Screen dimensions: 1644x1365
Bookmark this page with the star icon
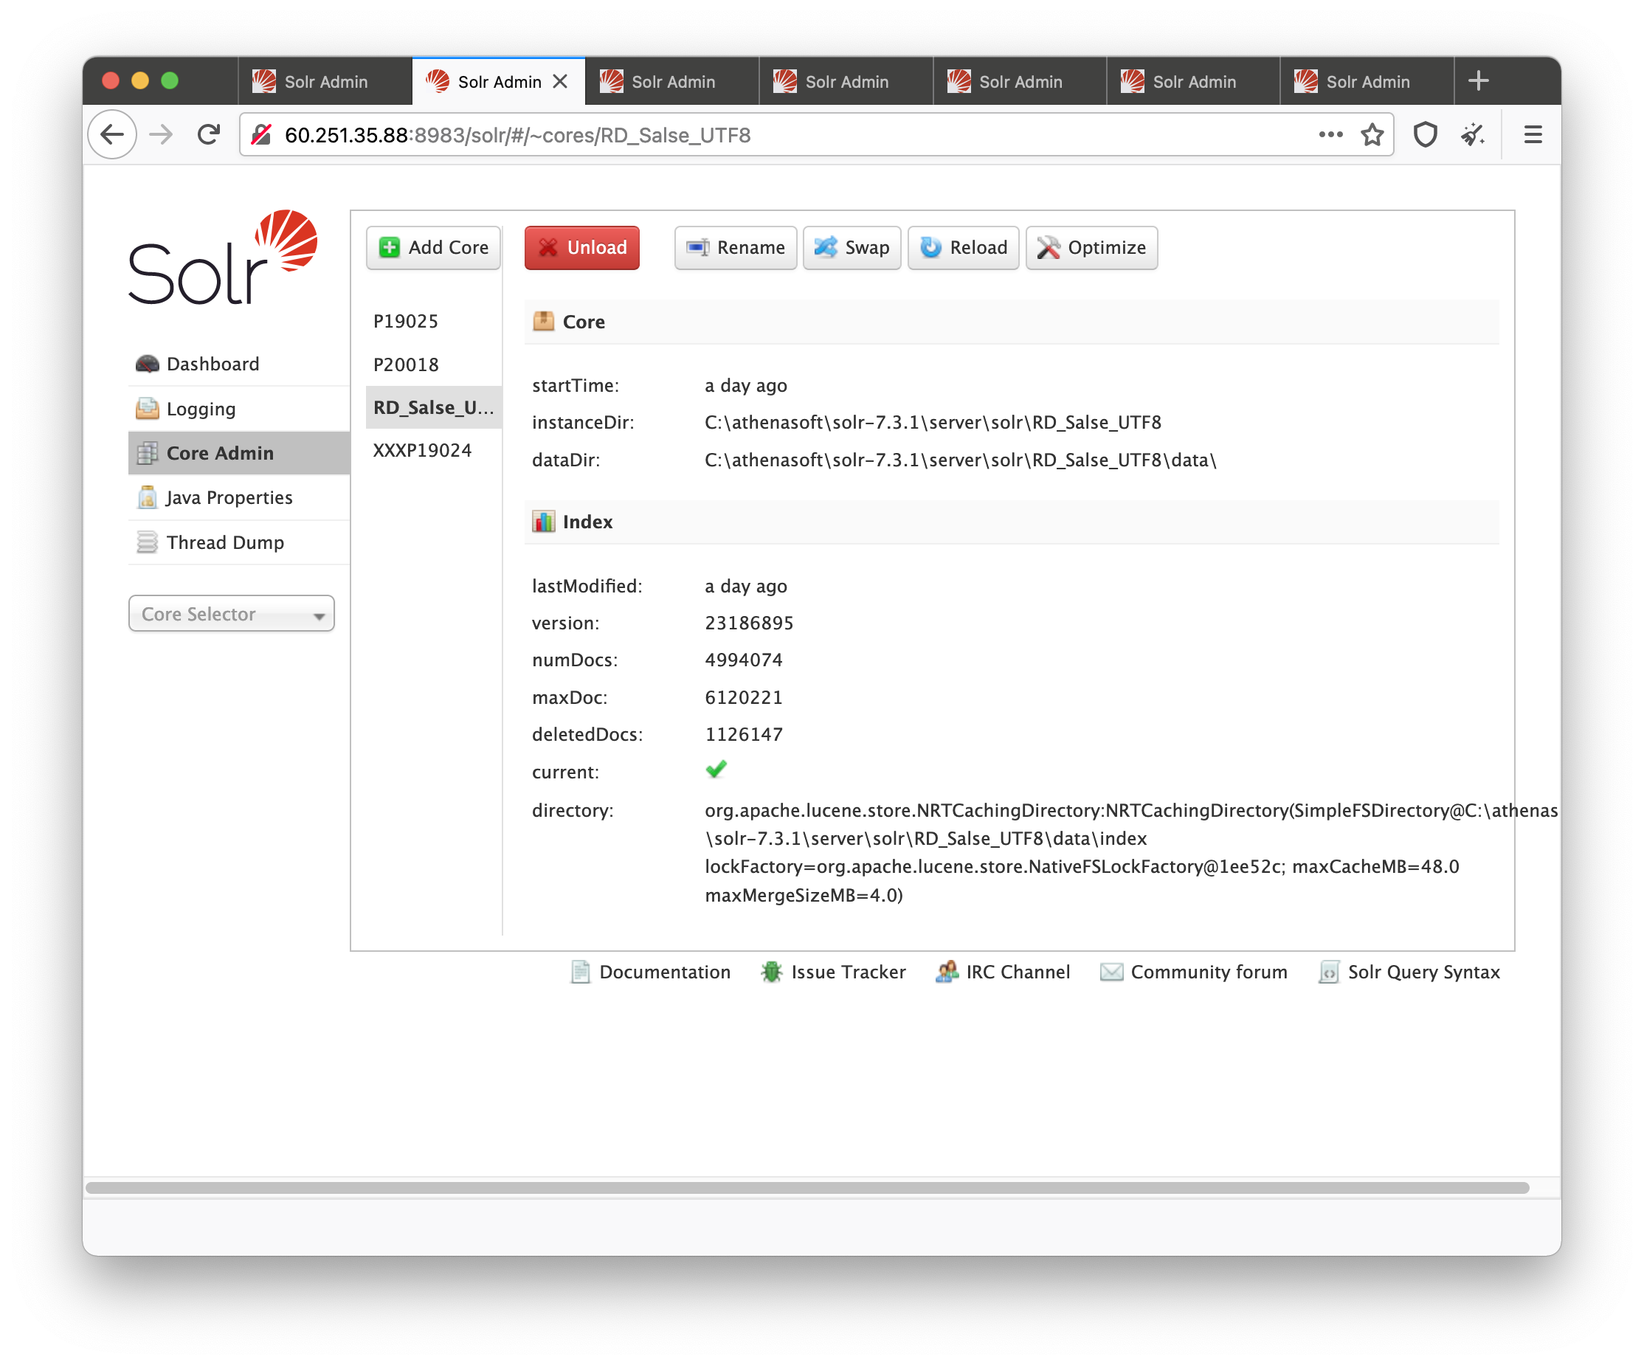1372,134
